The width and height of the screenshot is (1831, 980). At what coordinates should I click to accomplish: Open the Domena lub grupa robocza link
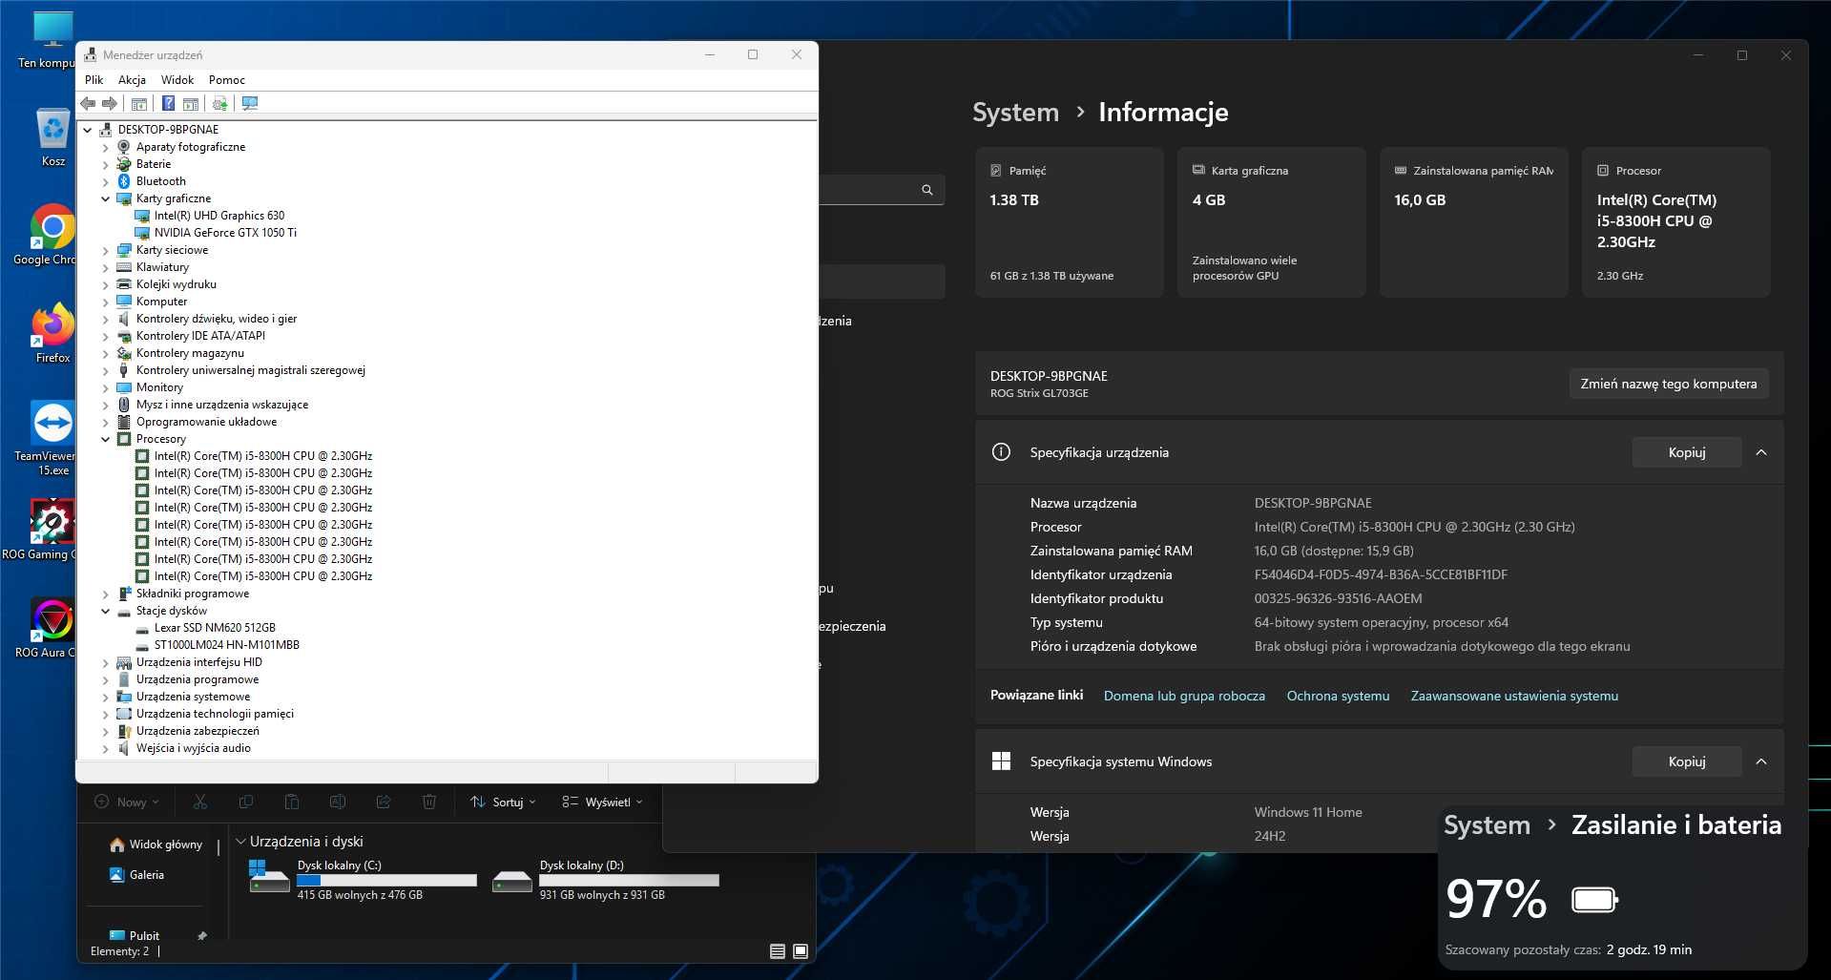click(x=1184, y=696)
